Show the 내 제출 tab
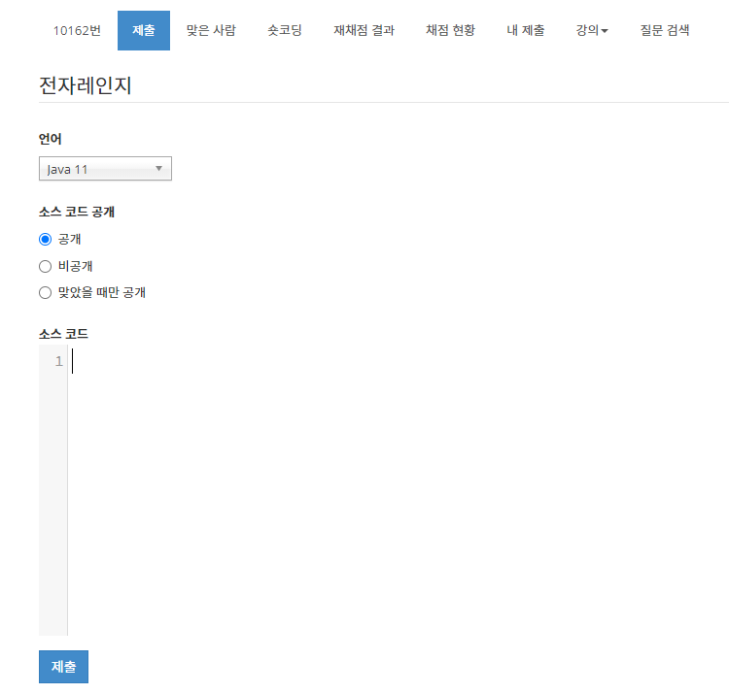This screenshot has height=694, width=729. (x=525, y=31)
